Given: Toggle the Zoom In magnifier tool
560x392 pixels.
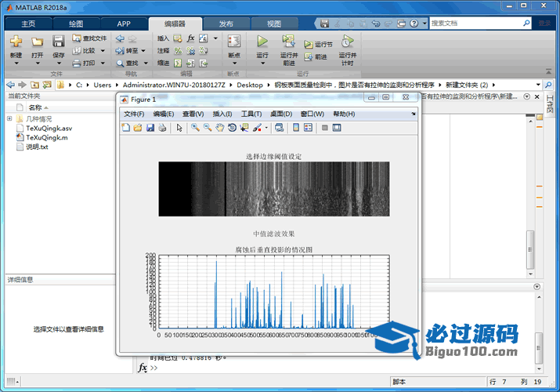Looking at the screenshot, I should click(x=195, y=128).
